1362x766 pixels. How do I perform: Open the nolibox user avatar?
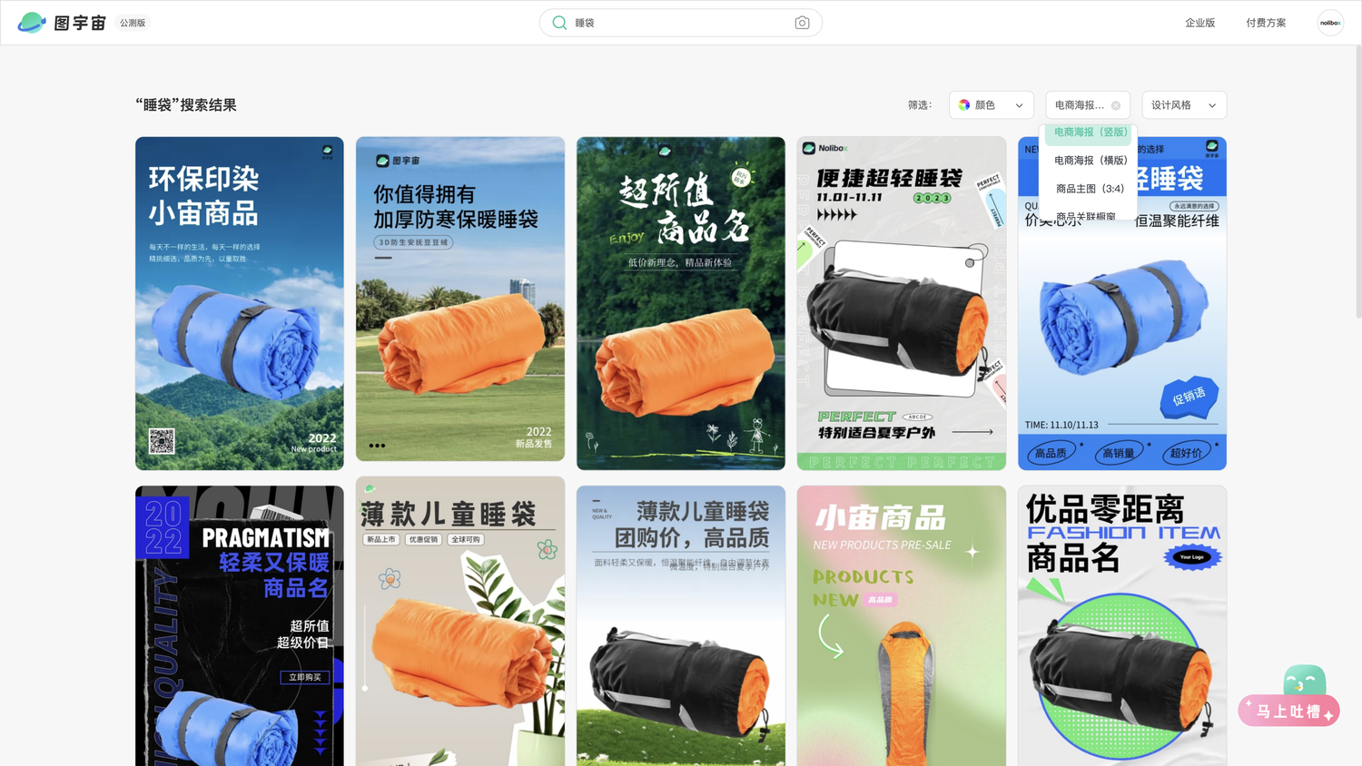tap(1330, 23)
